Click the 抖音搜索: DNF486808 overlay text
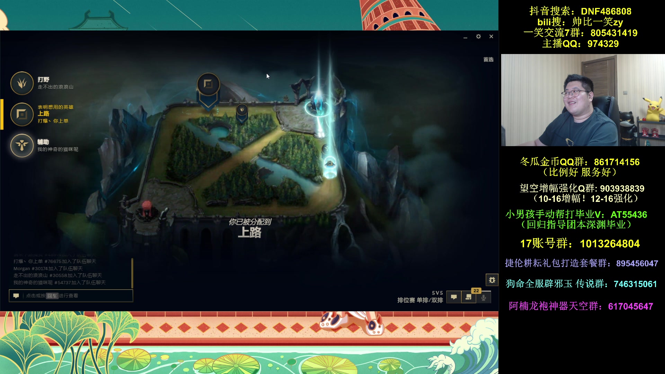Viewport: 665px width, 374px height. pyautogui.click(x=580, y=11)
